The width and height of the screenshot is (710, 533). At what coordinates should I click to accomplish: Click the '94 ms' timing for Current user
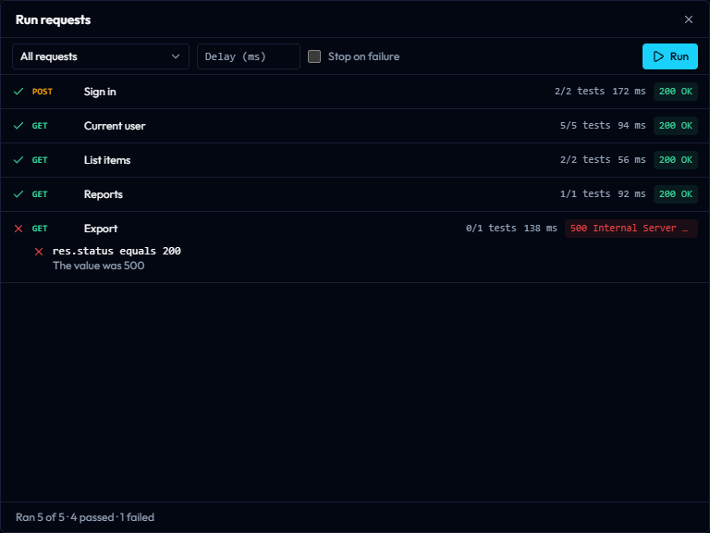pyautogui.click(x=631, y=126)
